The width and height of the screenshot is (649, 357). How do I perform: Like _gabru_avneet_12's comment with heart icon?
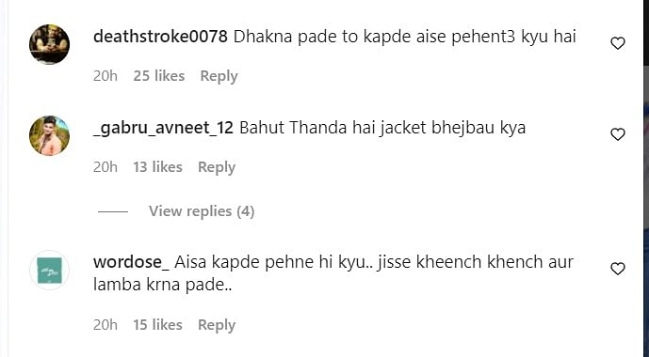[618, 134]
